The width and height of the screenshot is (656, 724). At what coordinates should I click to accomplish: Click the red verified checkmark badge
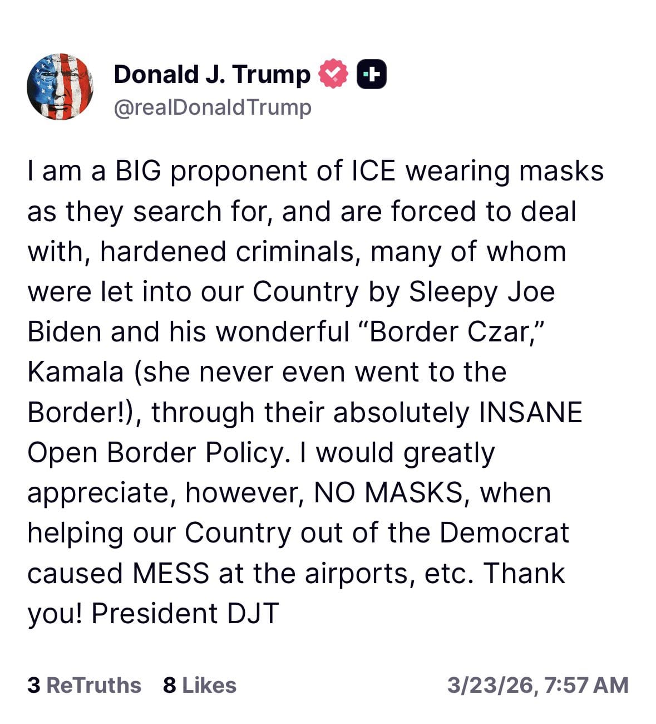333,74
